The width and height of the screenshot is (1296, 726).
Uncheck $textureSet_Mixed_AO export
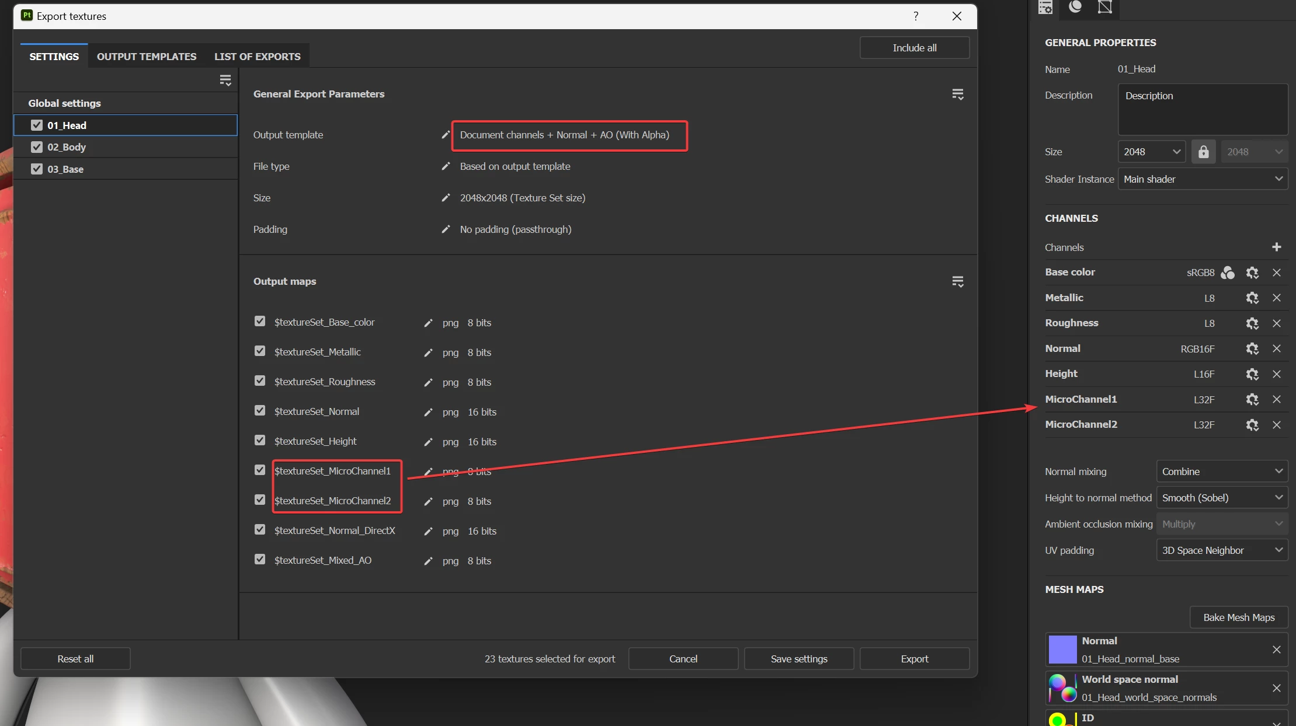point(260,560)
